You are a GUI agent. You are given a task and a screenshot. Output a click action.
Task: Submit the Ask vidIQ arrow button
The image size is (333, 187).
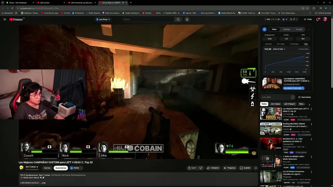point(293,97)
